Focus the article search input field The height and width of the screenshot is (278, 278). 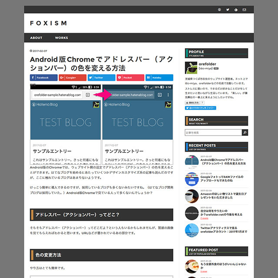coord(213,132)
